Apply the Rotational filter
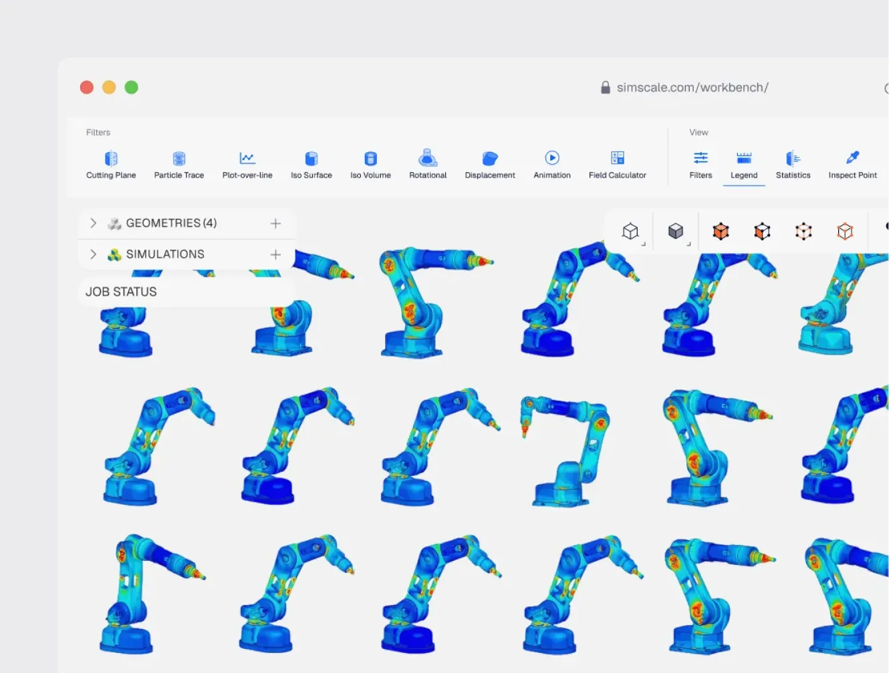The height and width of the screenshot is (673, 889). pyautogui.click(x=428, y=165)
